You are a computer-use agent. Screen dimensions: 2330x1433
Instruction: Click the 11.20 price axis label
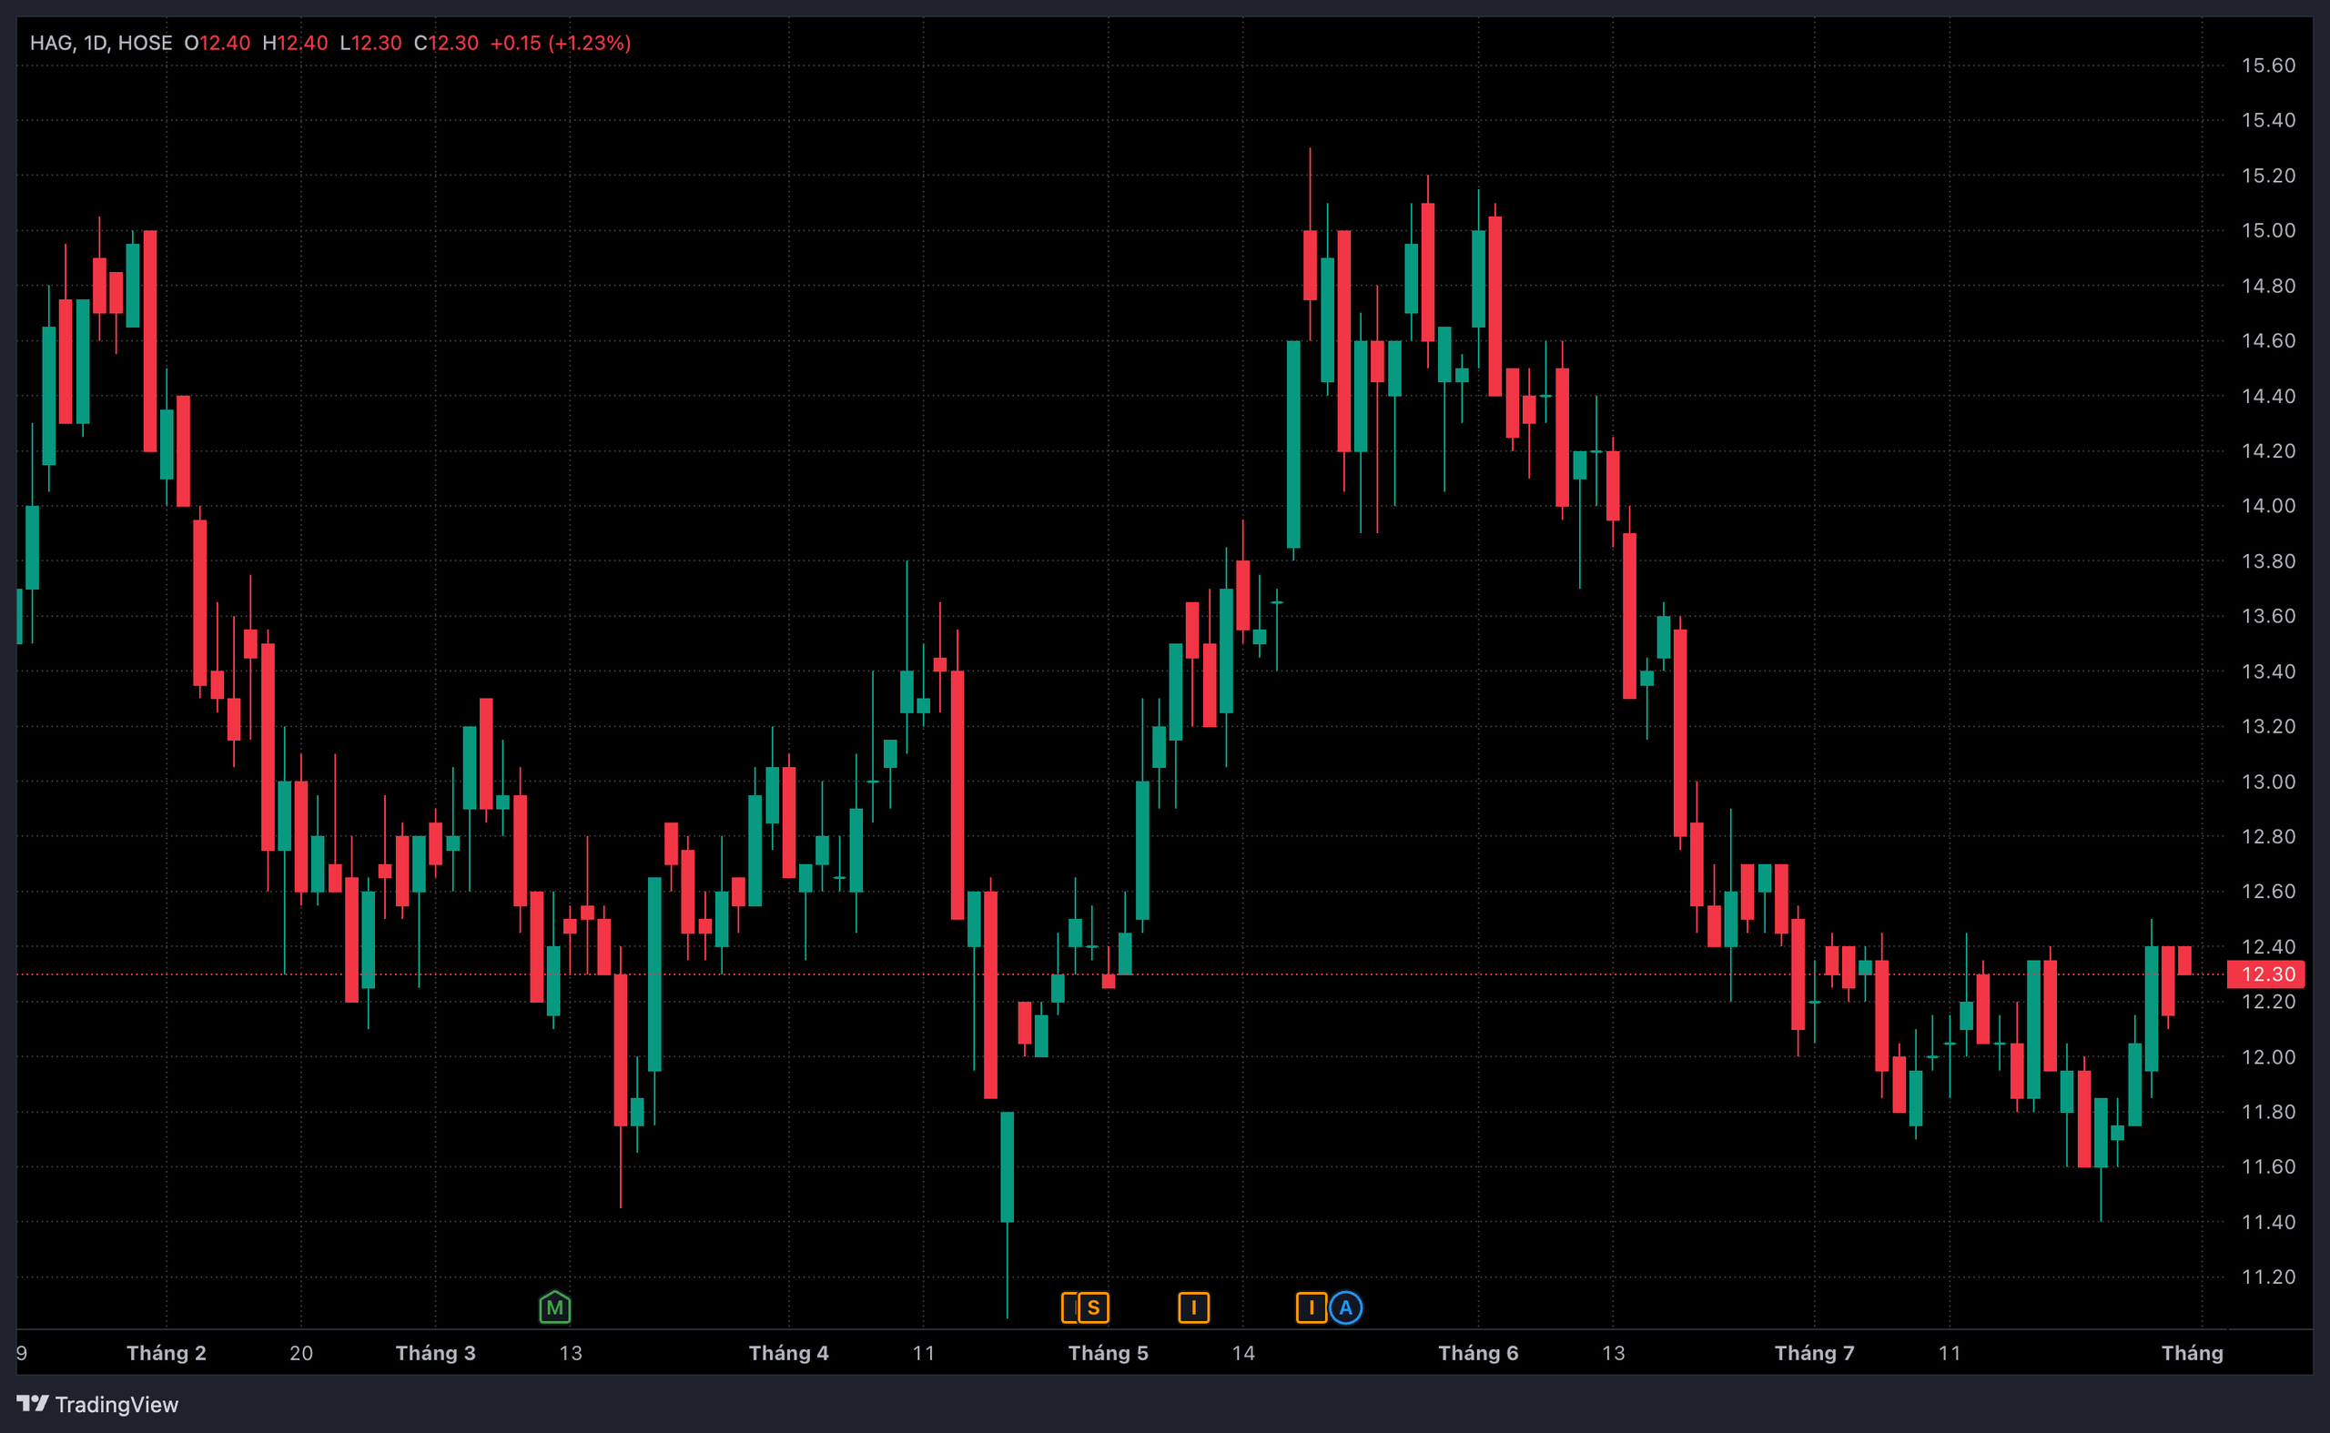tap(2267, 1277)
